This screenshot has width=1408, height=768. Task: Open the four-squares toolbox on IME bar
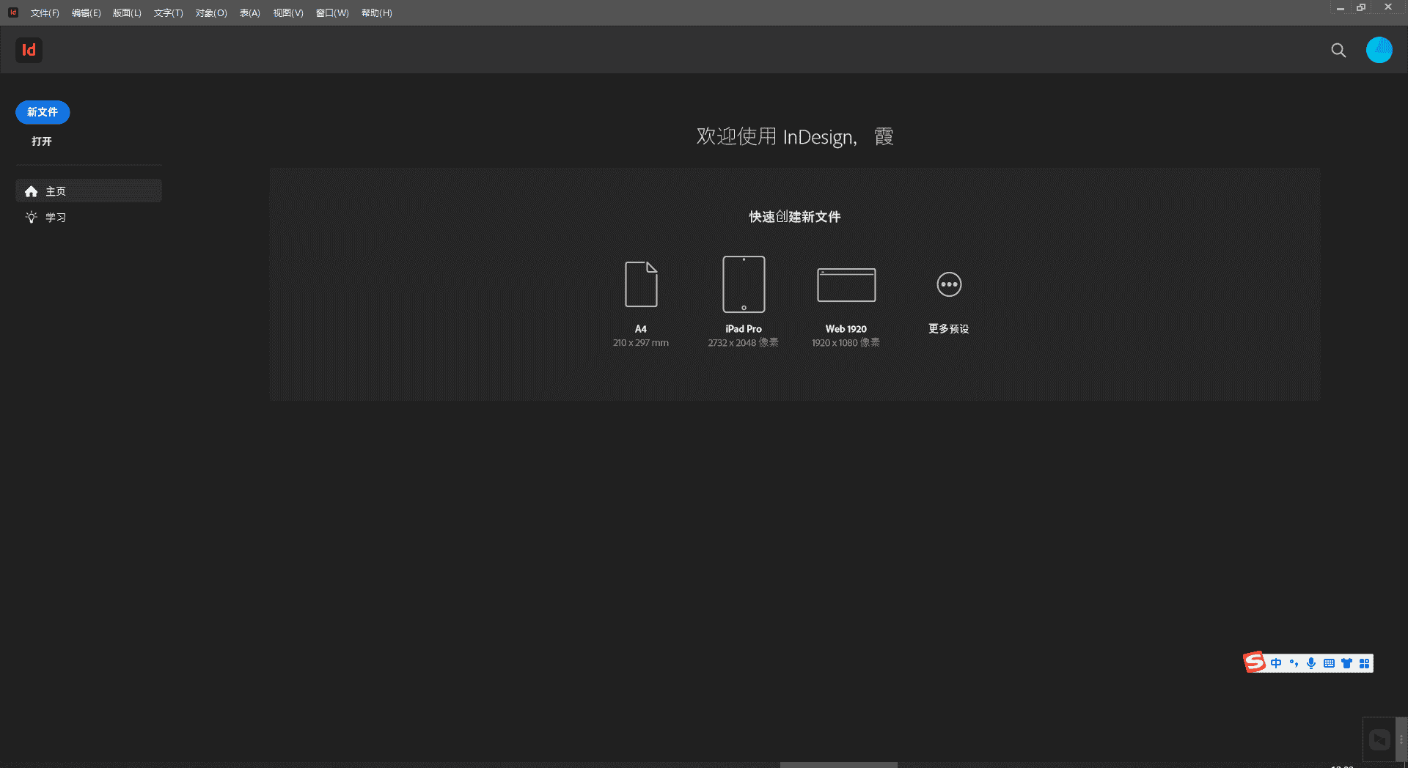pyautogui.click(x=1364, y=663)
